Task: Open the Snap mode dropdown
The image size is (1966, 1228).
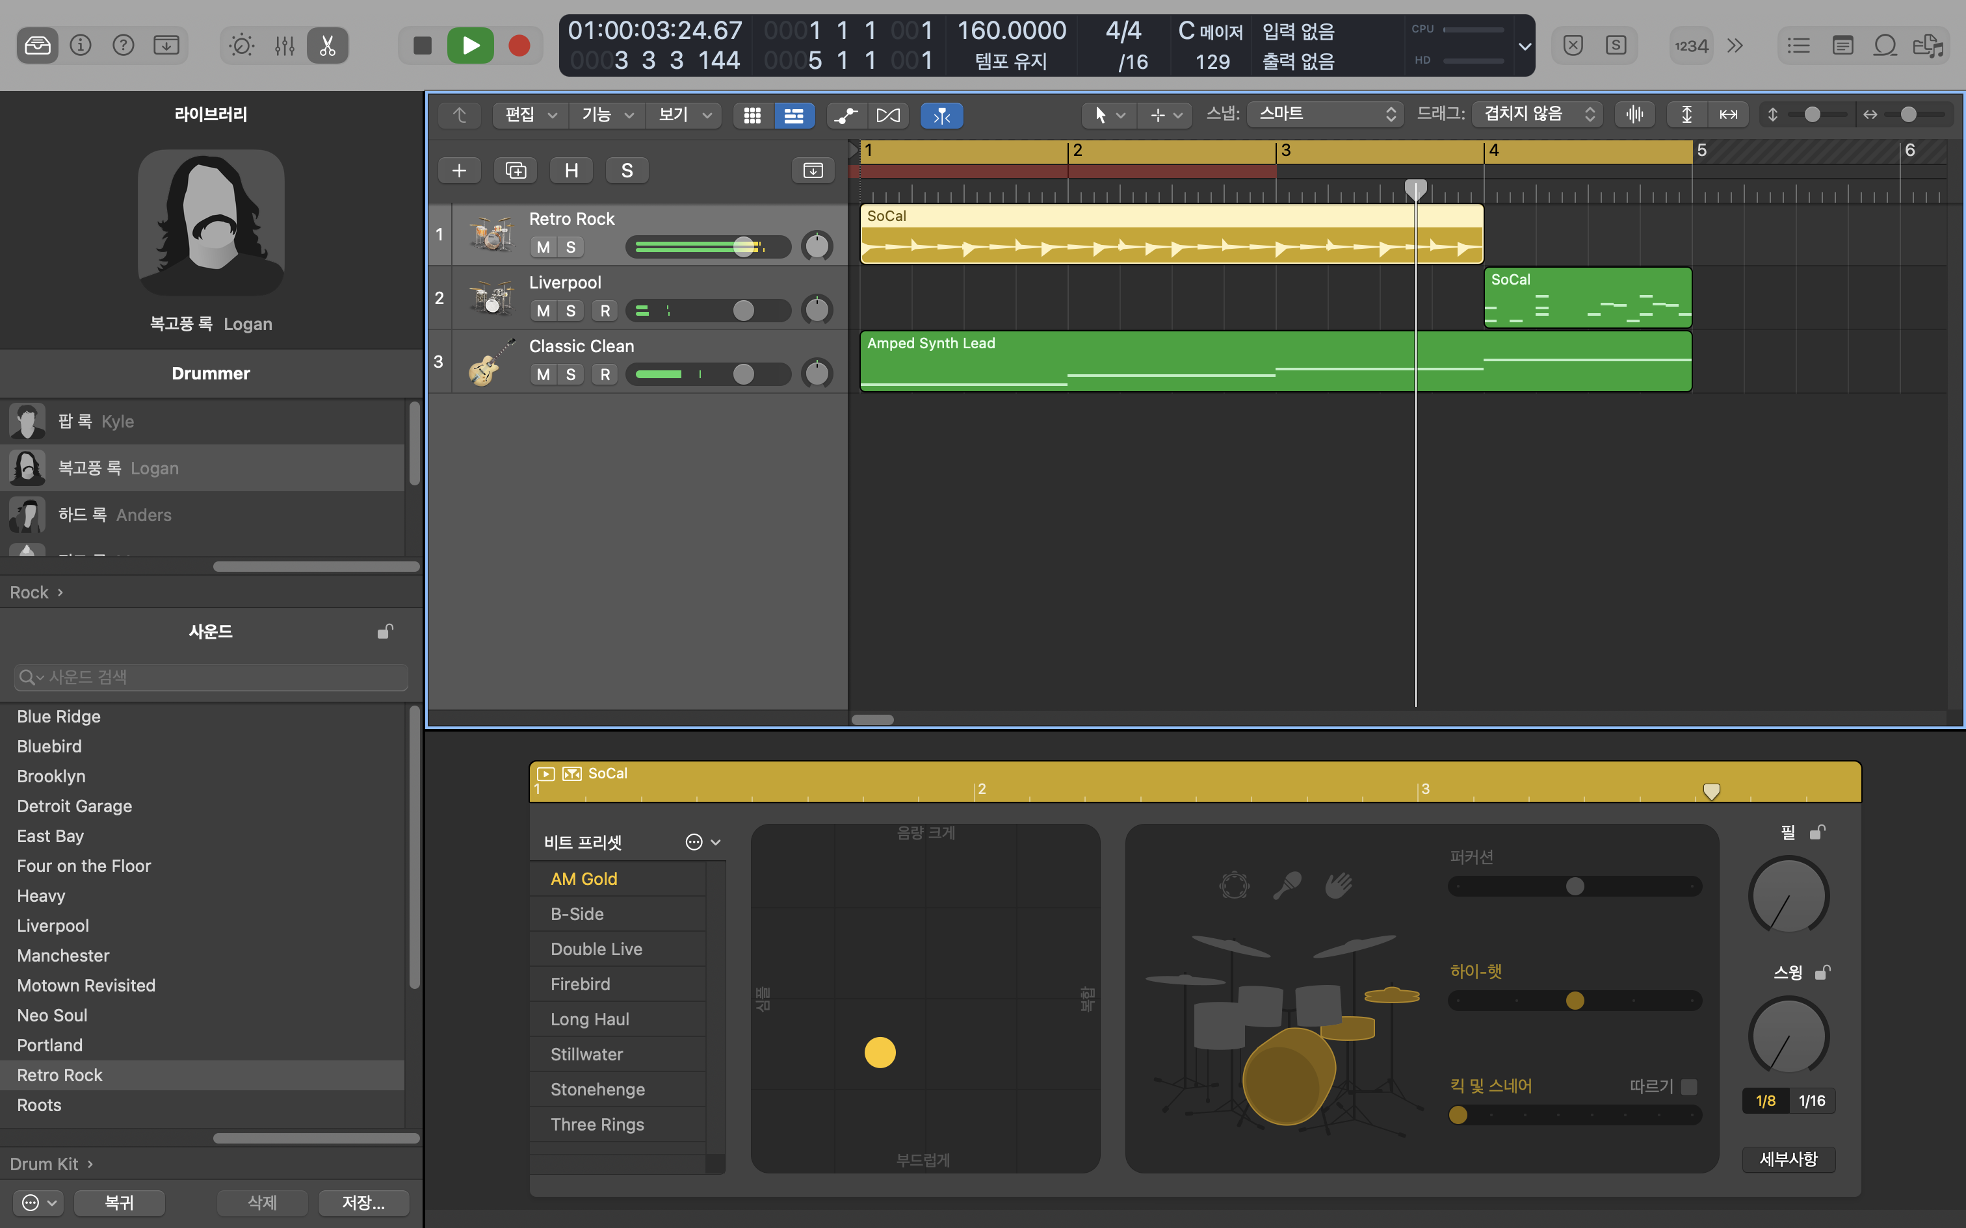Action: [1325, 114]
